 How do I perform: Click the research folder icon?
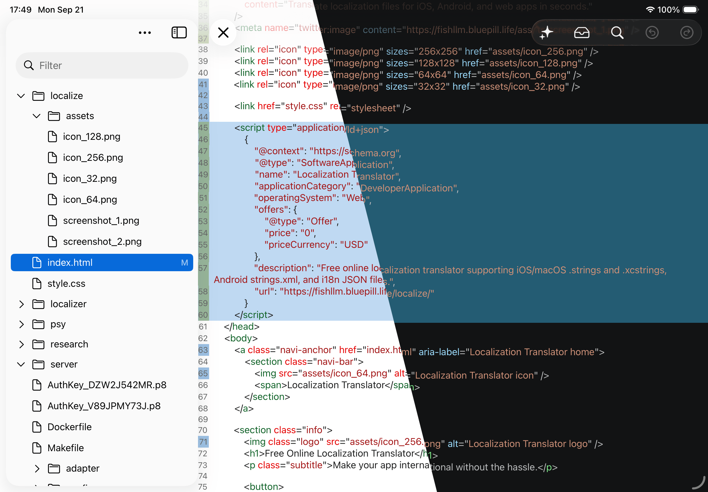pos(38,344)
